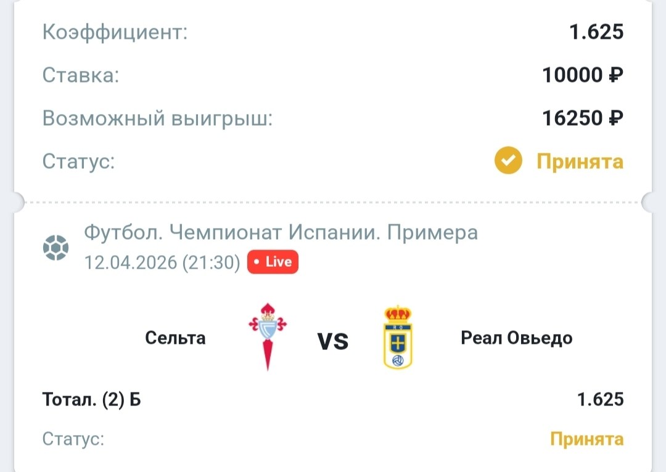Select the Реал Овьедо team name
This screenshot has height=472, width=666.
517,338
